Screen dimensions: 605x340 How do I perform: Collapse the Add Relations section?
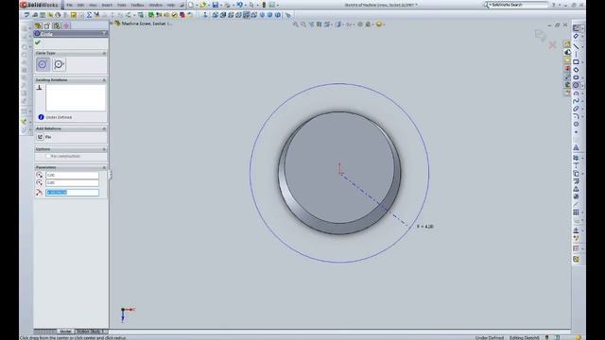point(104,128)
